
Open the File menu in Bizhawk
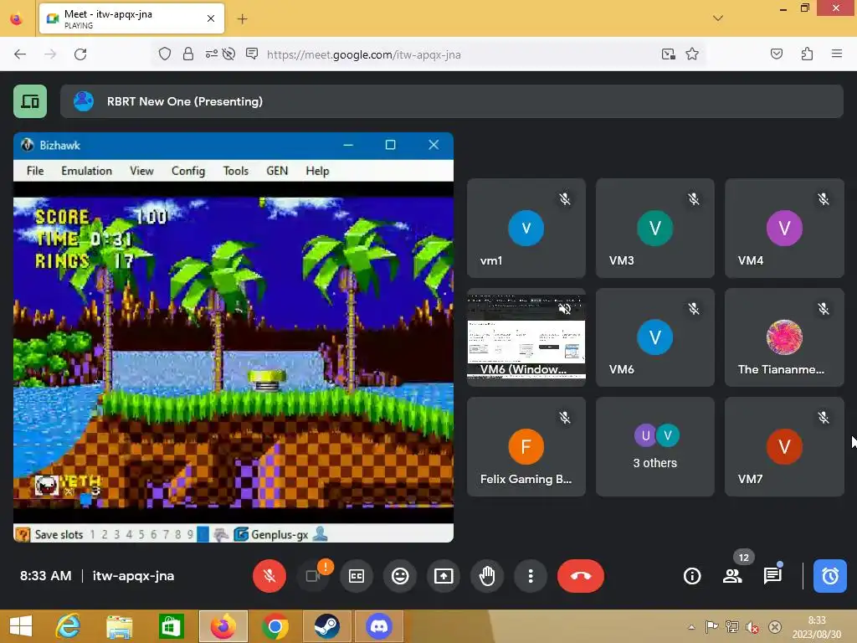pos(35,171)
